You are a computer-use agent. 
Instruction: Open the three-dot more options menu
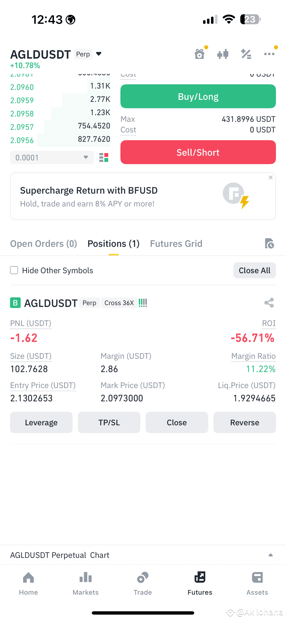[269, 54]
